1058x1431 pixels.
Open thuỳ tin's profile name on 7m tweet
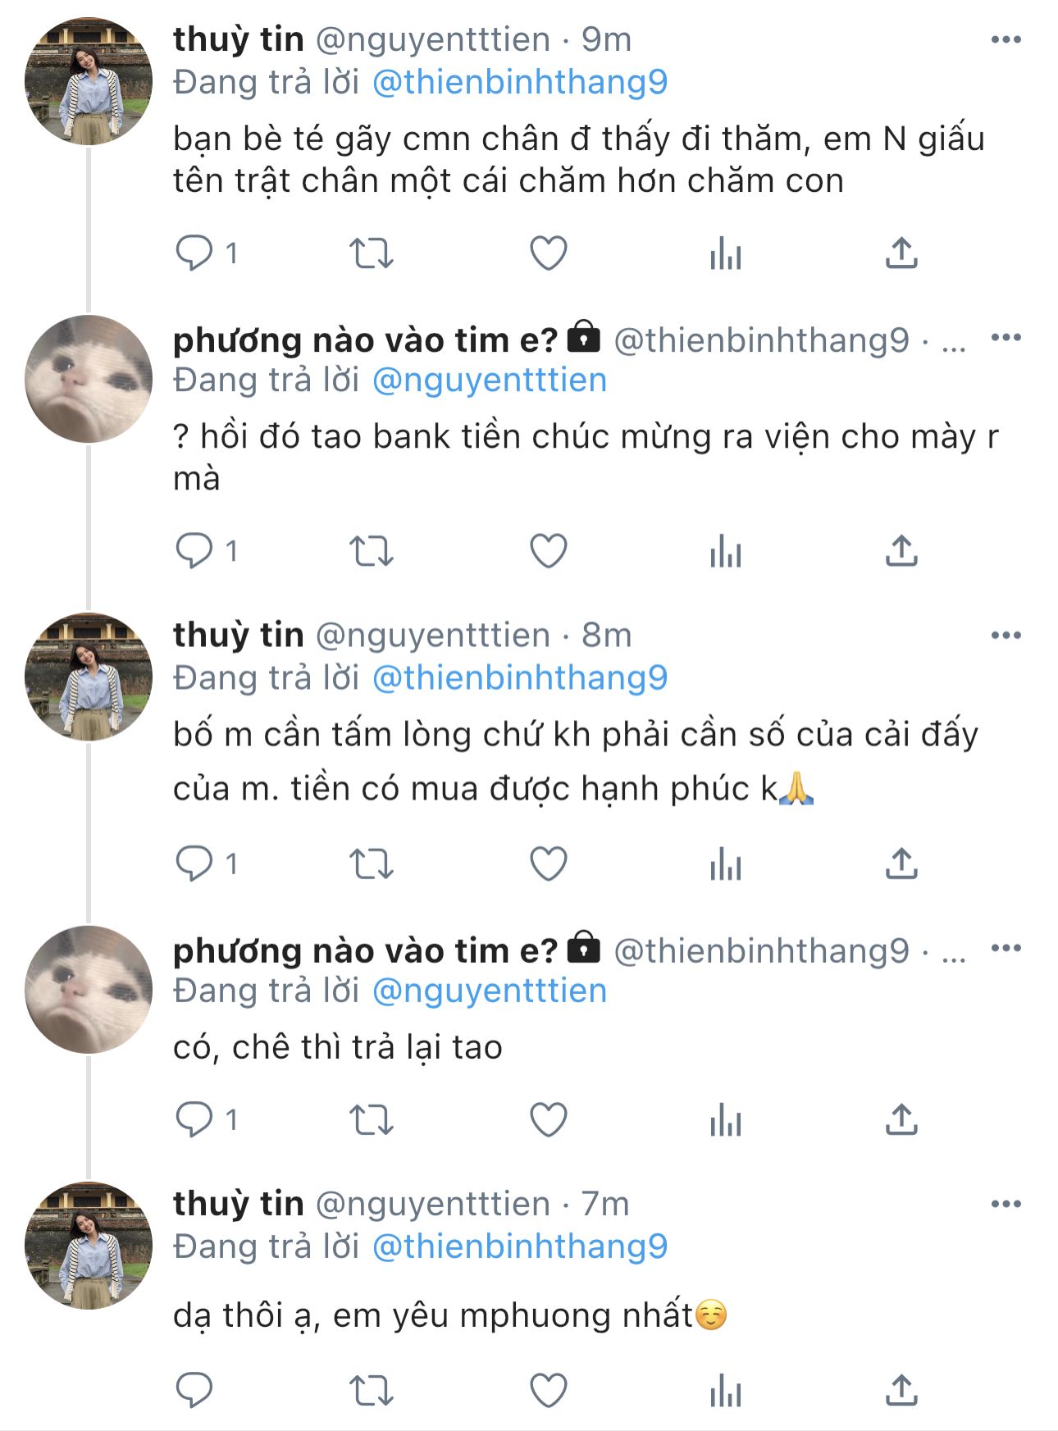(239, 1204)
